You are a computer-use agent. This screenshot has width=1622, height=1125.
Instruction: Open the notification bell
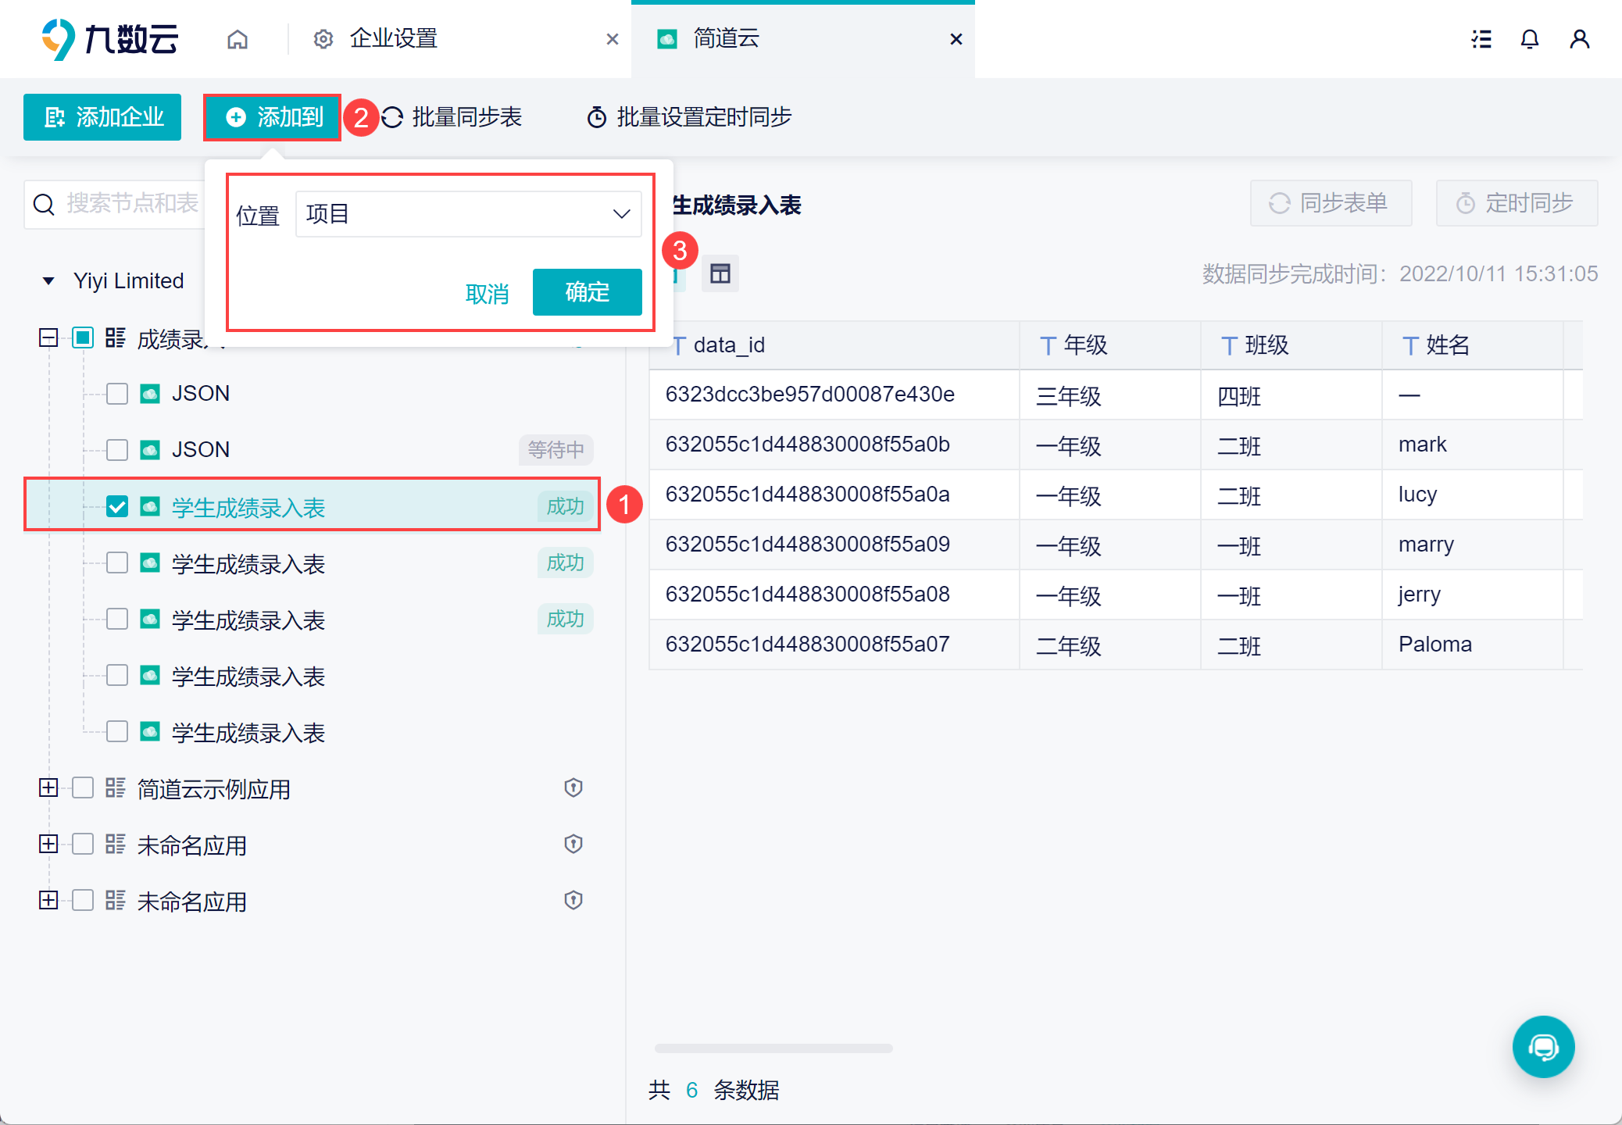pyautogui.click(x=1530, y=39)
